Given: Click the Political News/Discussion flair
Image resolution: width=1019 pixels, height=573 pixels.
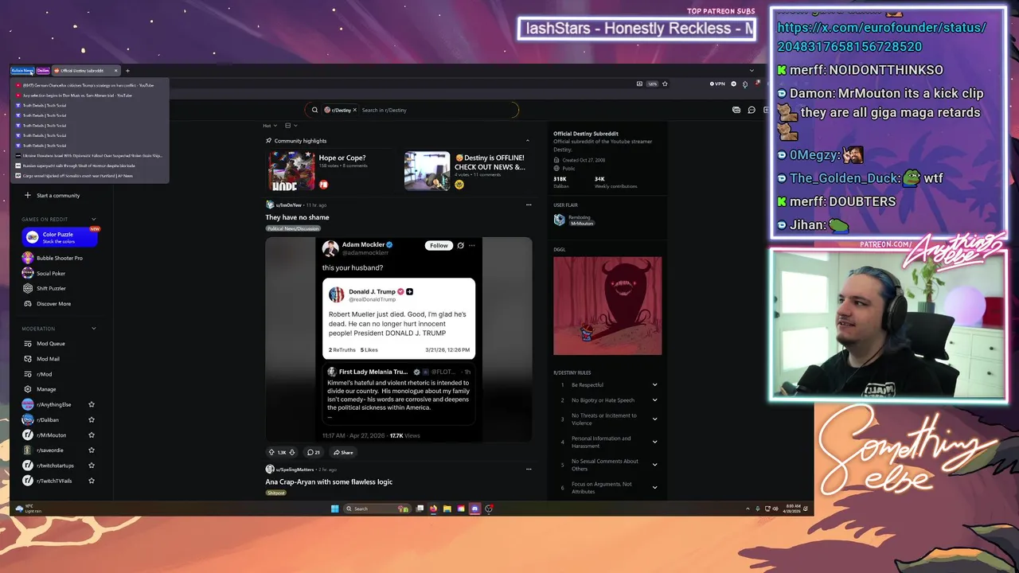Looking at the screenshot, I should coord(293,228).
